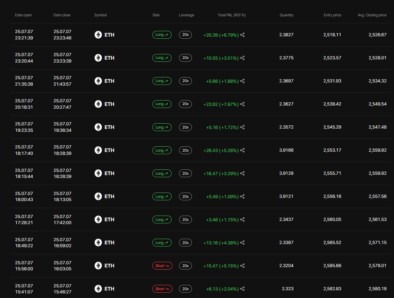
Task: Click ETH logo in 18:15:44 row
Action: point(98,173)
